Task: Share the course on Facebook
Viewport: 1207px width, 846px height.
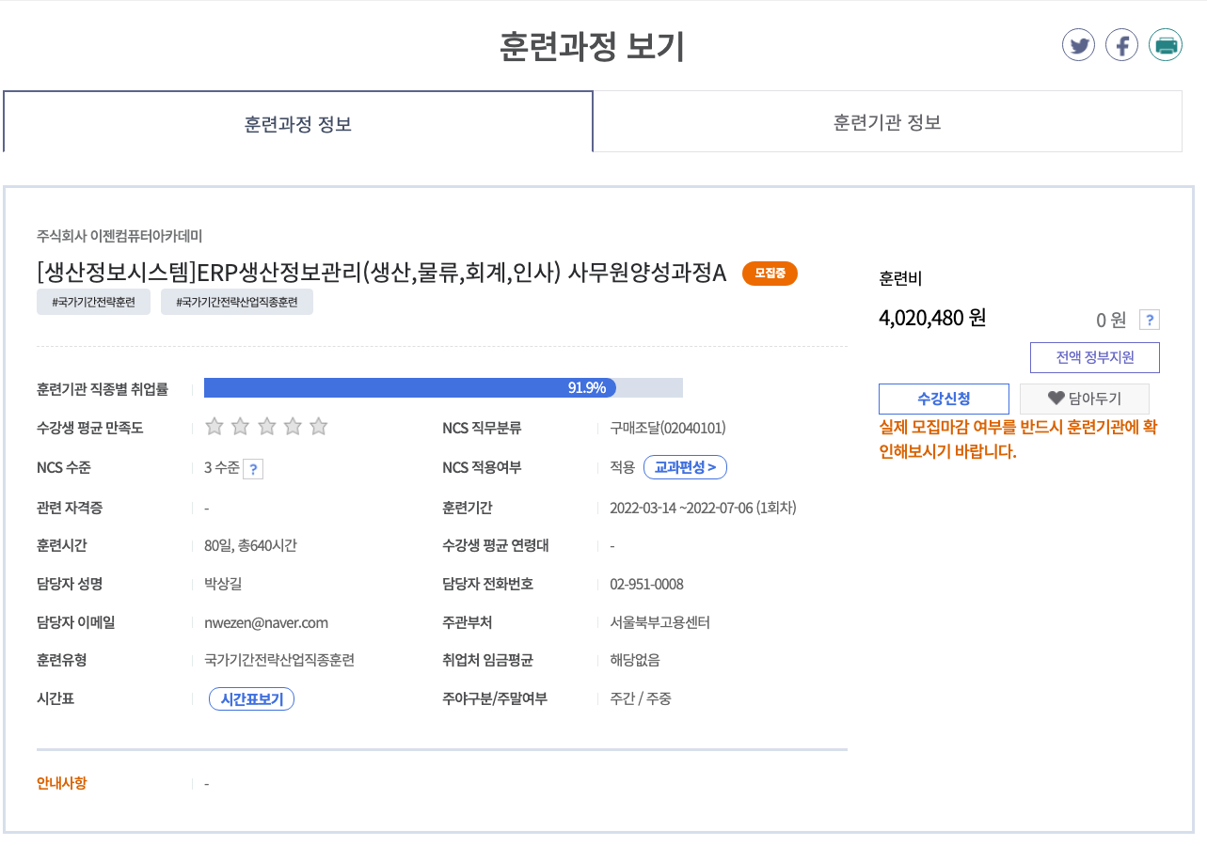Action: tap(1121, 44)
